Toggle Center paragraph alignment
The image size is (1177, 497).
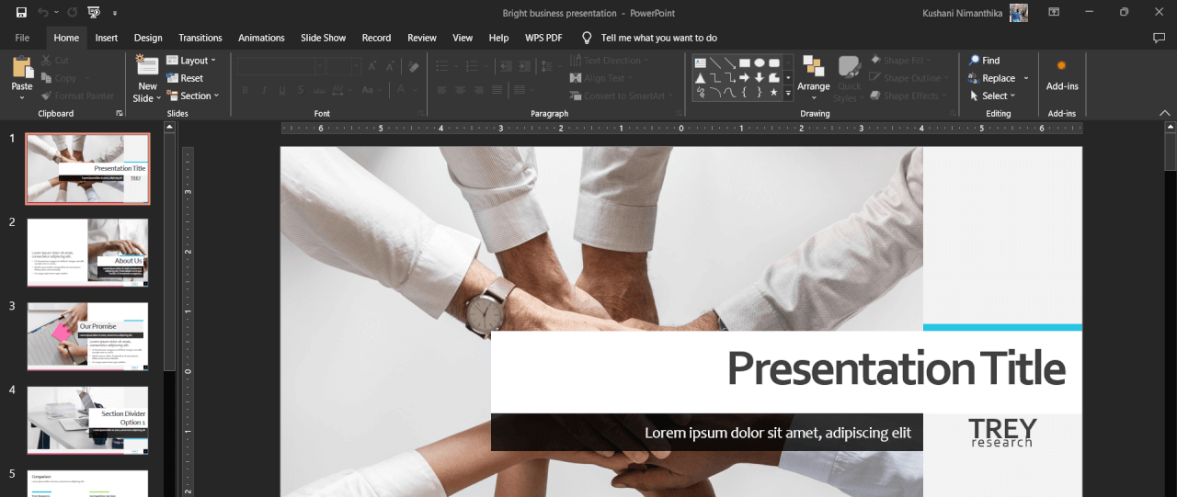coord(461,90)
